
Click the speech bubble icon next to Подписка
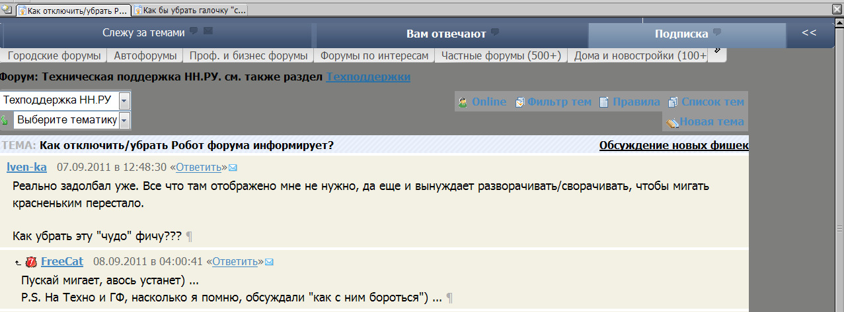tap(717, 32)
